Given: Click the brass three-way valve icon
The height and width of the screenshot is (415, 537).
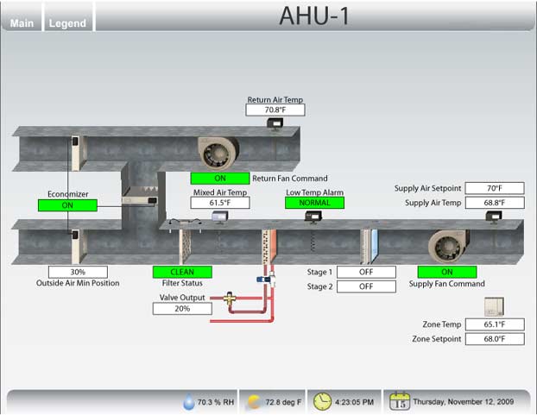Looking at the screenshot, I should pyautogui.click(x=229, y=299).
